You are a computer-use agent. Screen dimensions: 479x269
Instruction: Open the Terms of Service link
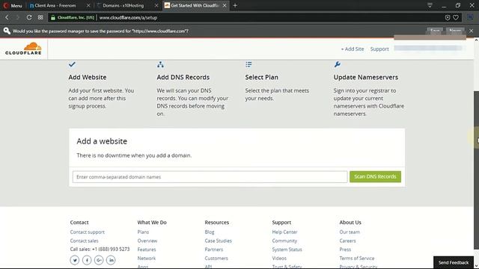357,259
